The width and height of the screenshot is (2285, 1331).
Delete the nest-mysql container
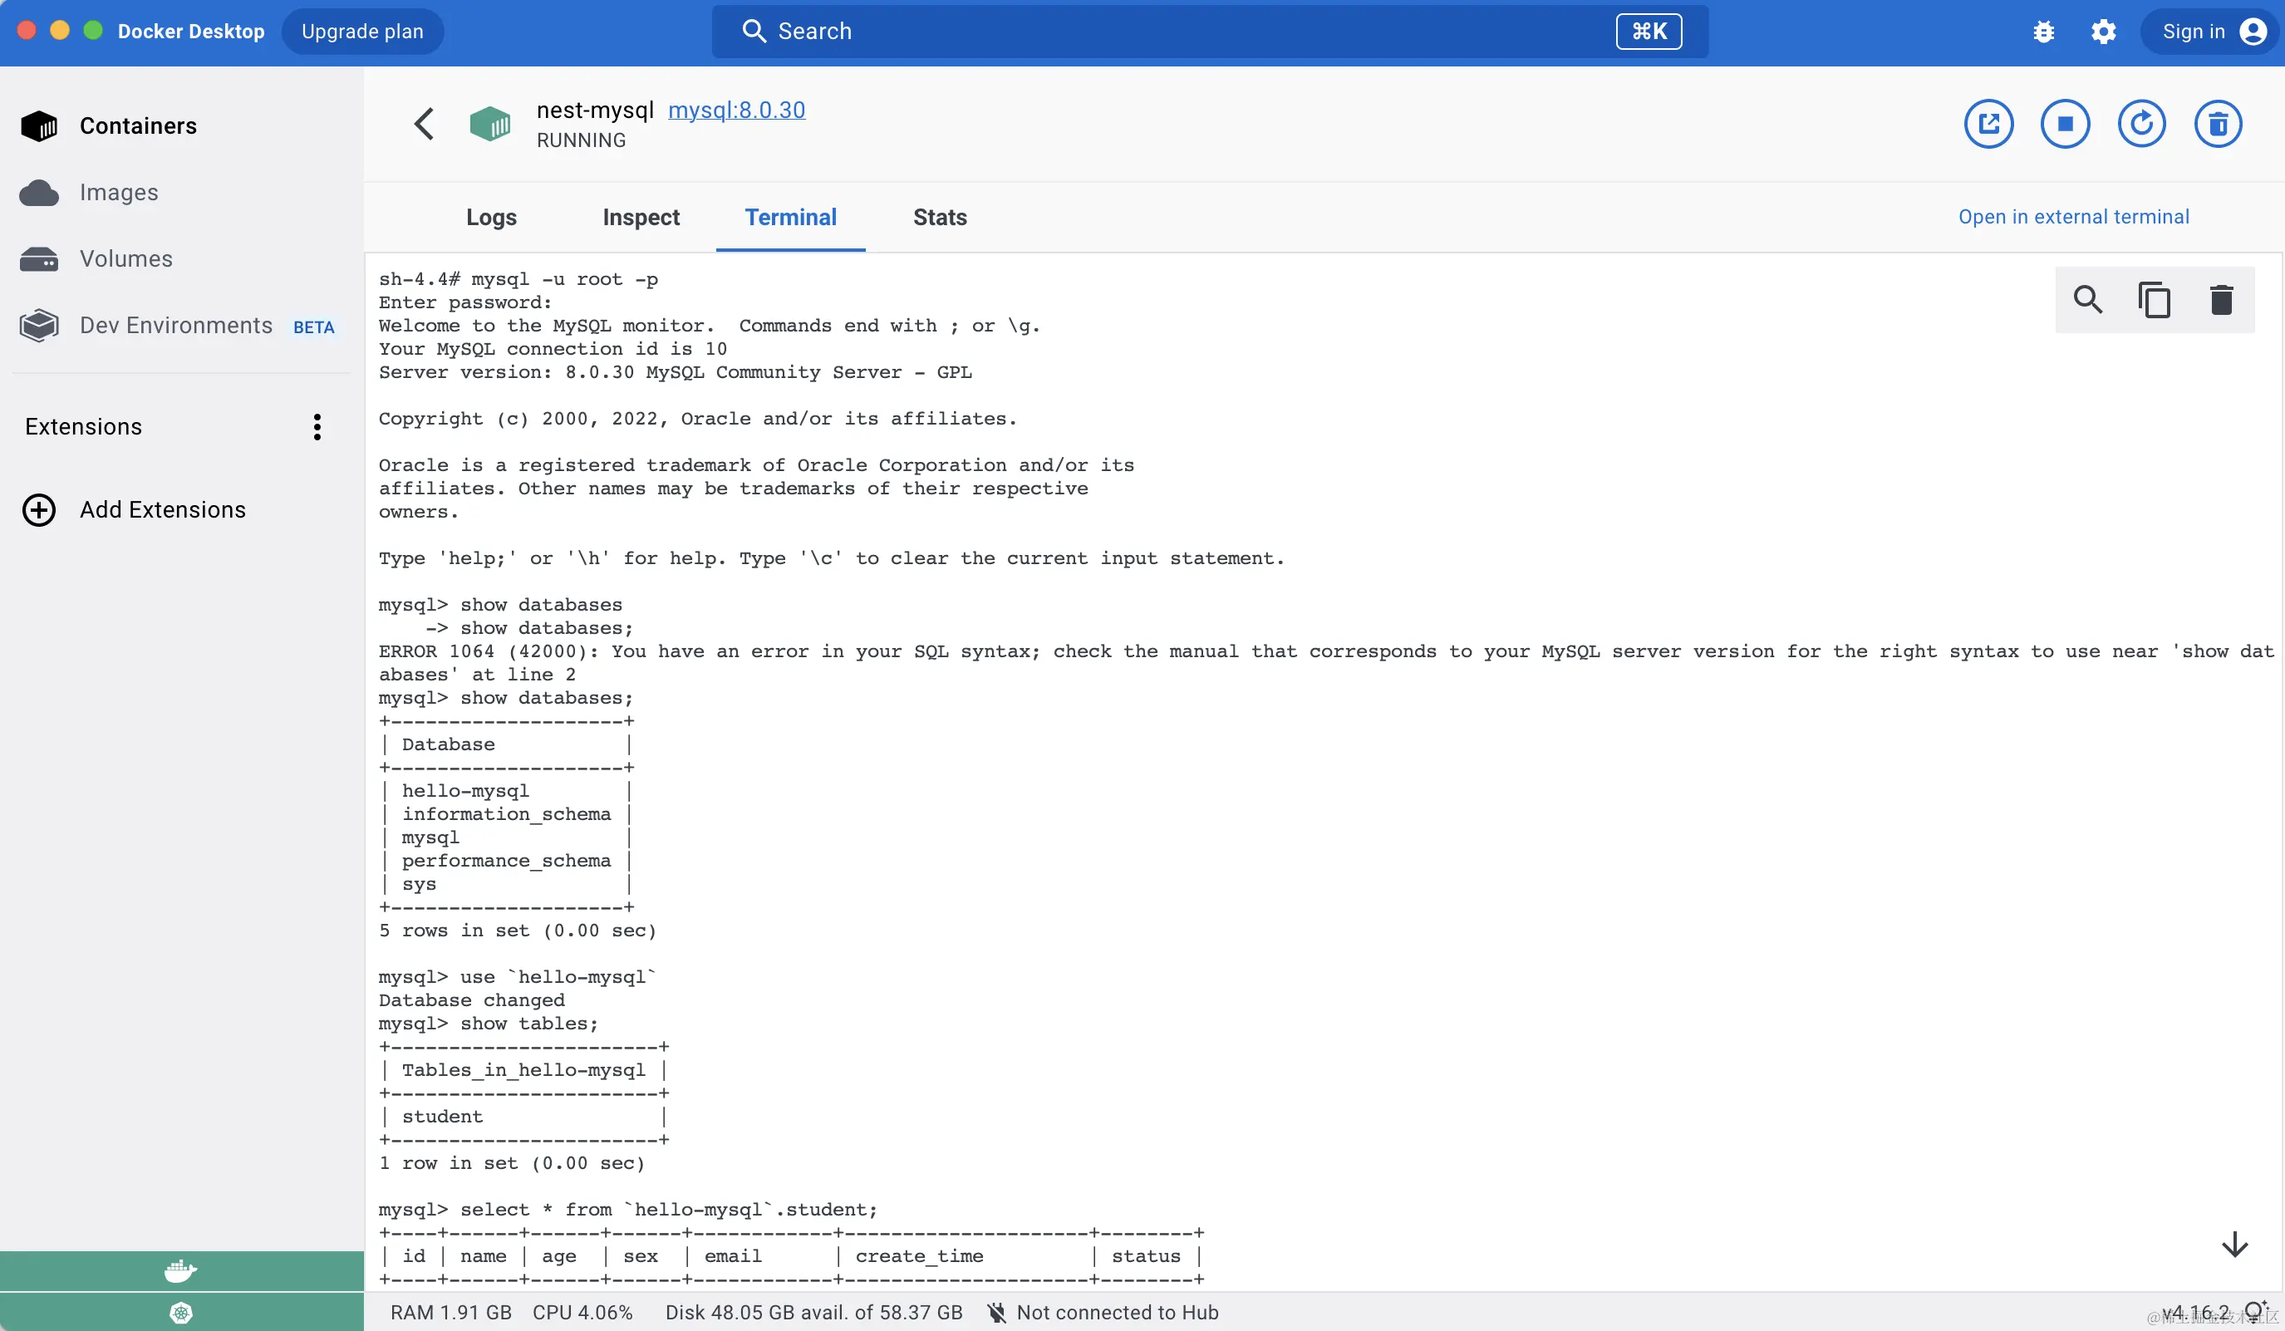coord(2217,123)
